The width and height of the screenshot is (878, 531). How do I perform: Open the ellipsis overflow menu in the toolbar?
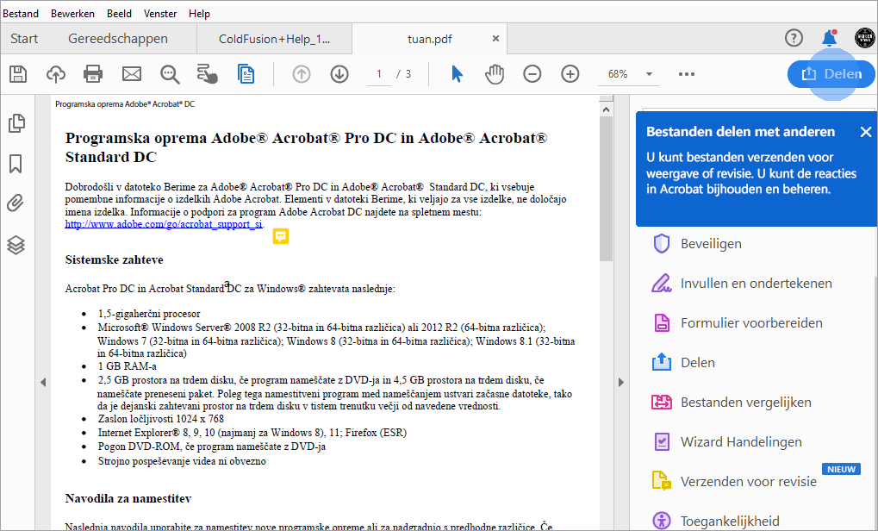pos(686,74)
